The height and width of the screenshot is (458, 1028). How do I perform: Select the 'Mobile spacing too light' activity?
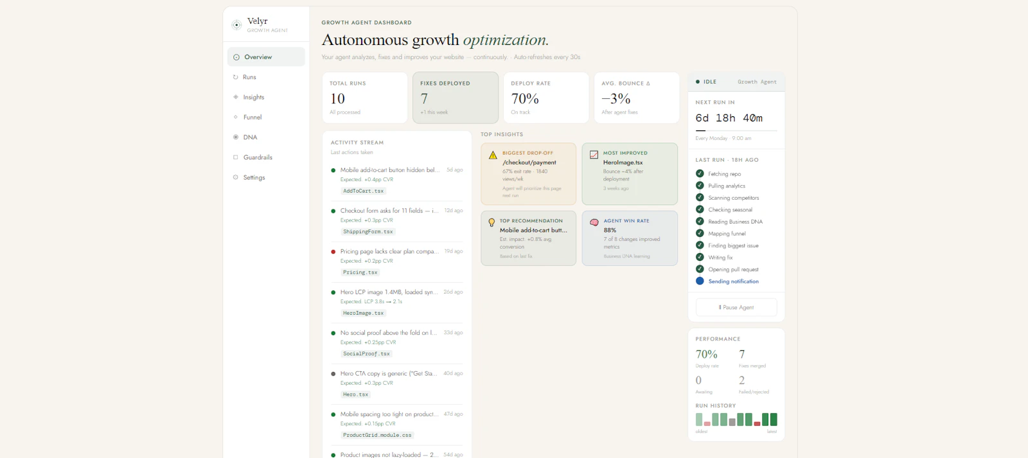pos(396,425)
